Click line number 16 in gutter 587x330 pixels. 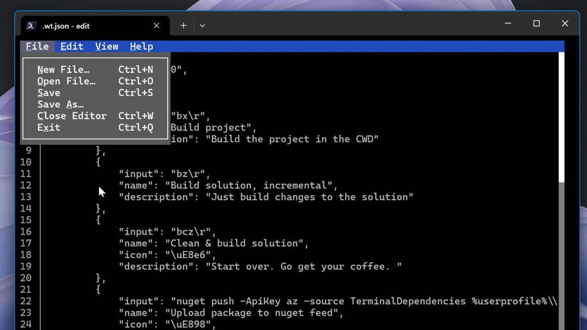pyautogui.click(x=26, y=231)
